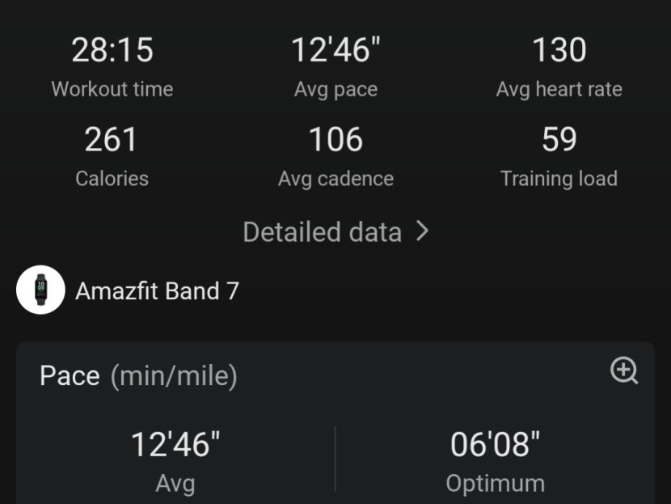The height and width of the screenshot is (504, 671).
Task: Select the Amazfit Band 7 device label
Action: 157,291
